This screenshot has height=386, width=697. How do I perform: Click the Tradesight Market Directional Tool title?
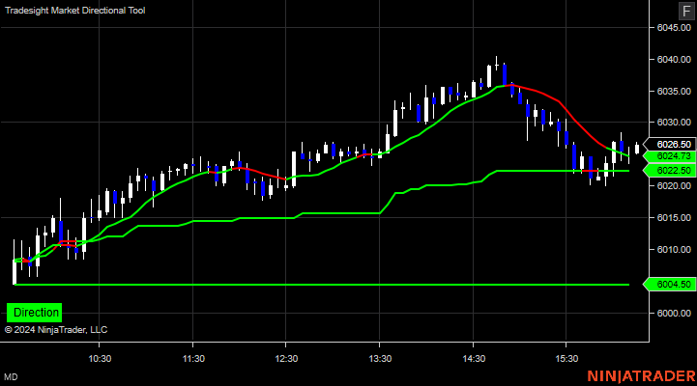tap(75, 11)
